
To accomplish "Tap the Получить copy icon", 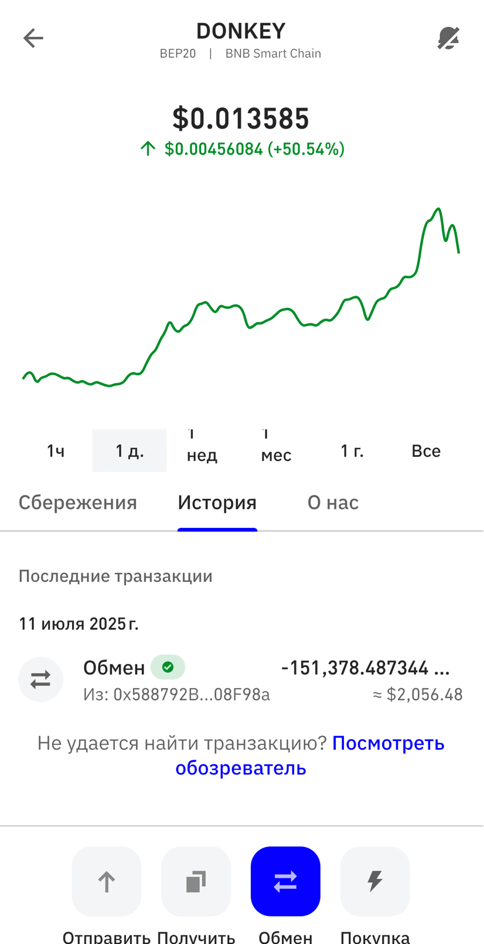I will tap(196, 881).
